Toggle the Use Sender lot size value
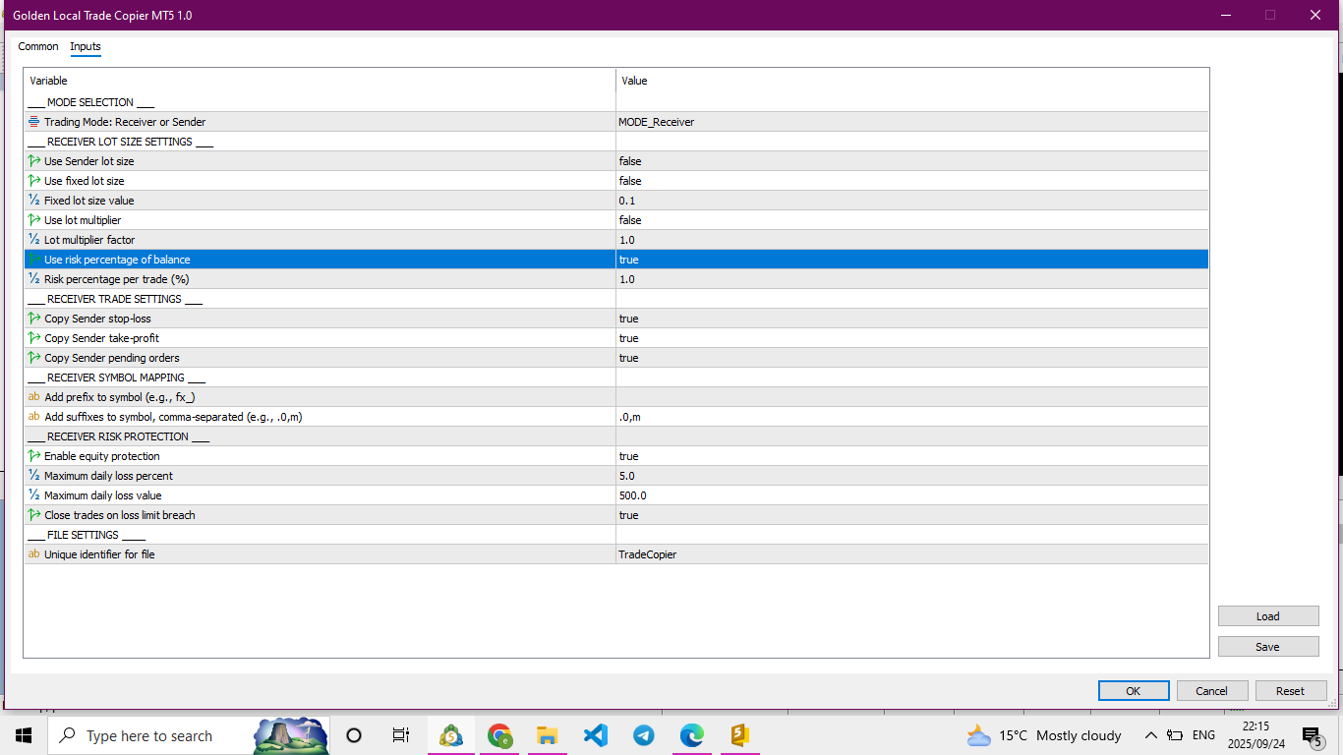This screenshot has width=1343, height=755. (912, 161)
